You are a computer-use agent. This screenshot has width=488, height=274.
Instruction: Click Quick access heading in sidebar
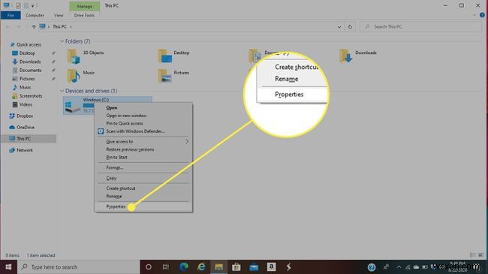tap(29, 44)
